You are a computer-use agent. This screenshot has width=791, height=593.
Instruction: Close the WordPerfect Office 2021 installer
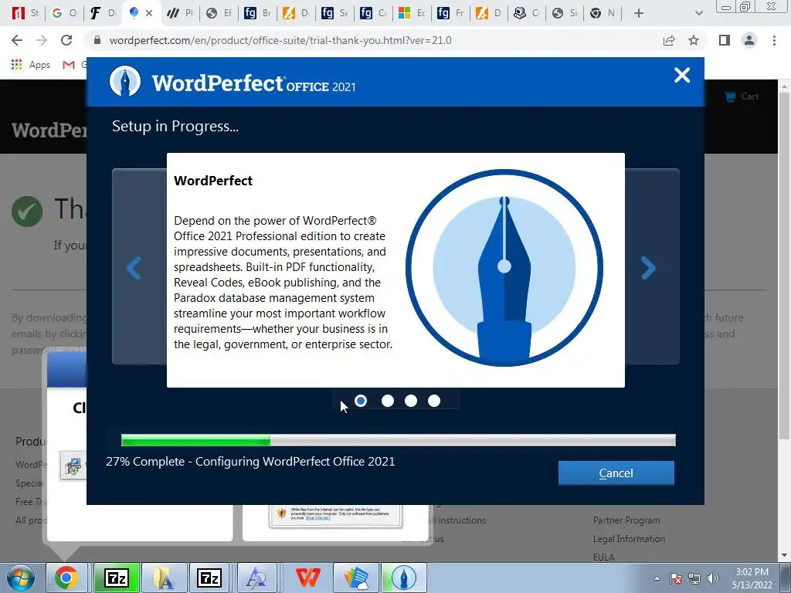pyautogui.click(x=682, y=75)
